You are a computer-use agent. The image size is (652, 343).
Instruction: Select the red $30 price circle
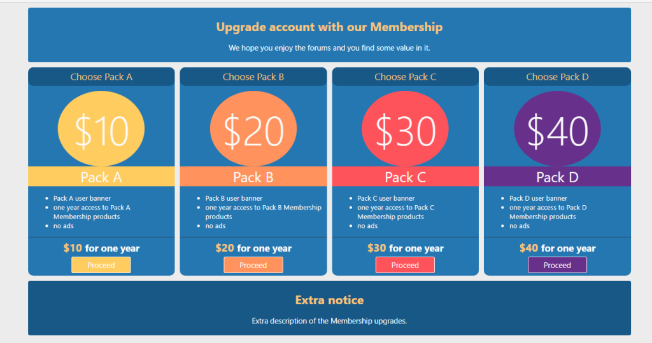(x=405, y=128)
